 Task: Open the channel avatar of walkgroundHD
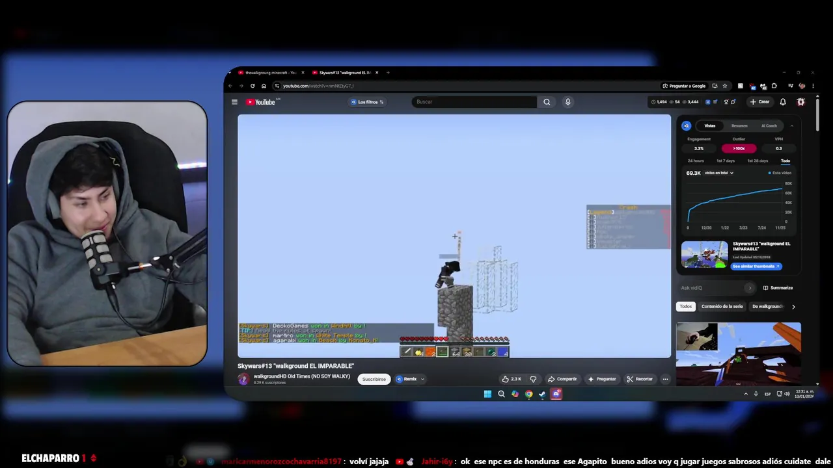pos(243,379)
